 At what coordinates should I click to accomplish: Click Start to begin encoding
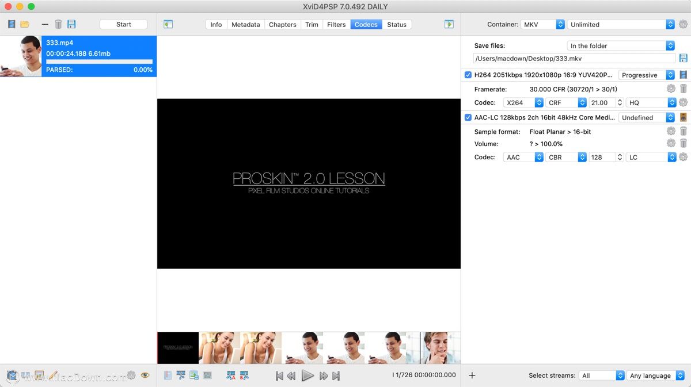point(123,24)
